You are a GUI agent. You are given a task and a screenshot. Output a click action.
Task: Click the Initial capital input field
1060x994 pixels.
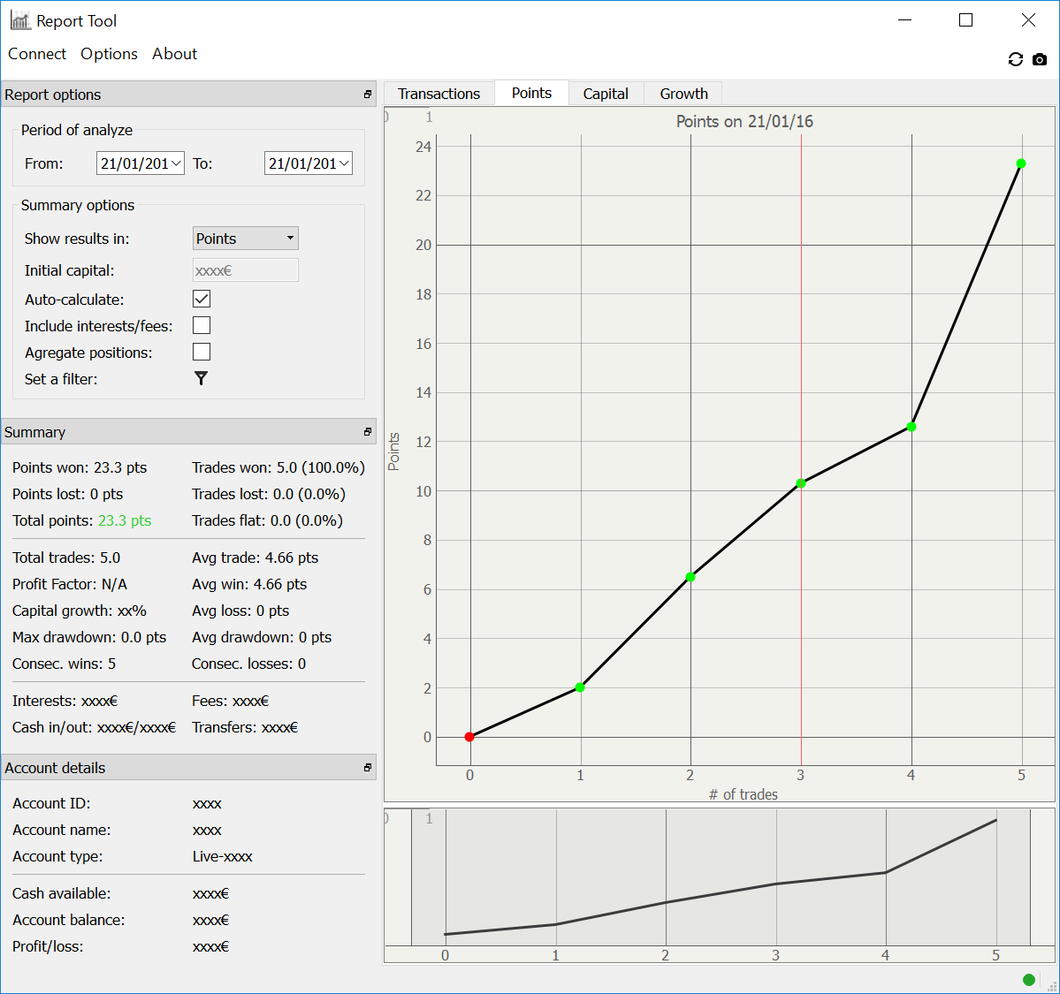pos(246,270)
